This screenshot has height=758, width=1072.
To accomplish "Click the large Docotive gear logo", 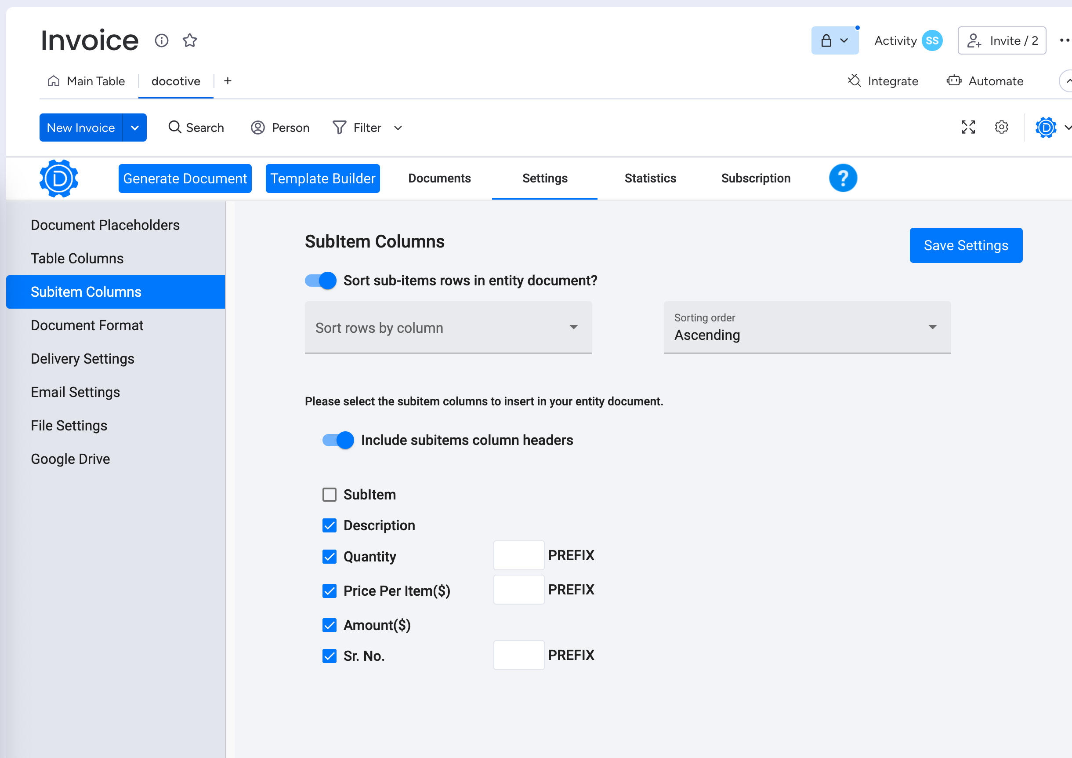I will [59, 179].
